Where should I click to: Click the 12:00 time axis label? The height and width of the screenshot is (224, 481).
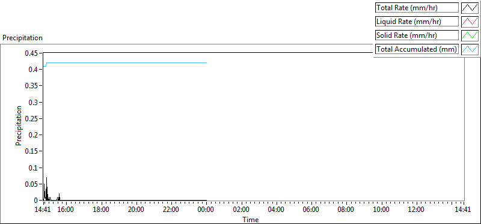[416, 210]
